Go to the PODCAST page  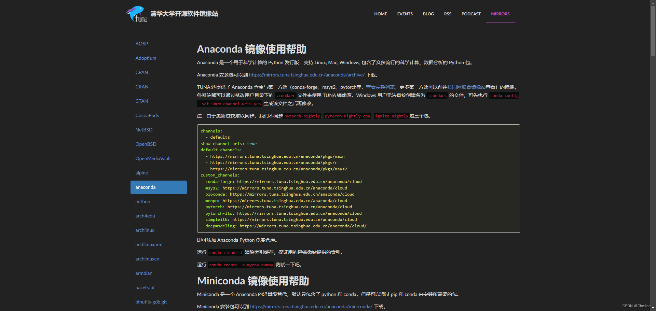click(471, 14)
